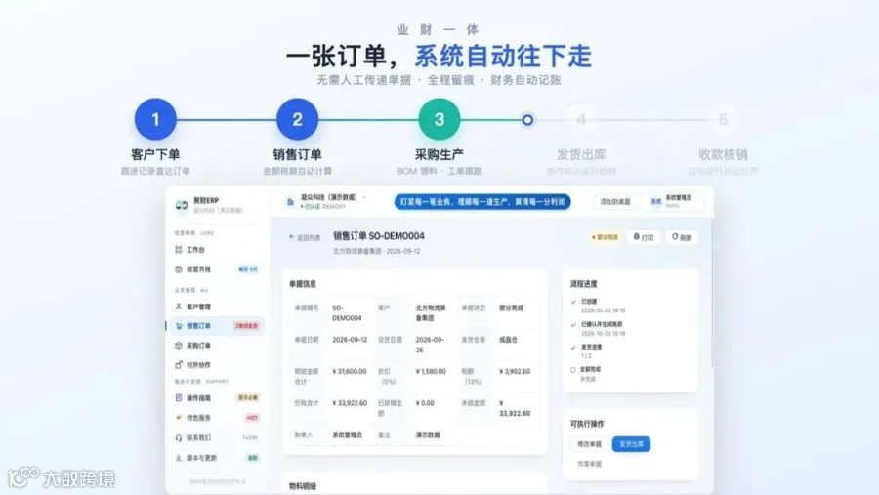This screenshot has height=495, width=879.
Task: Click the 2026-09-12 order date value
Action: pyautogui.click(x=350, y=340)
